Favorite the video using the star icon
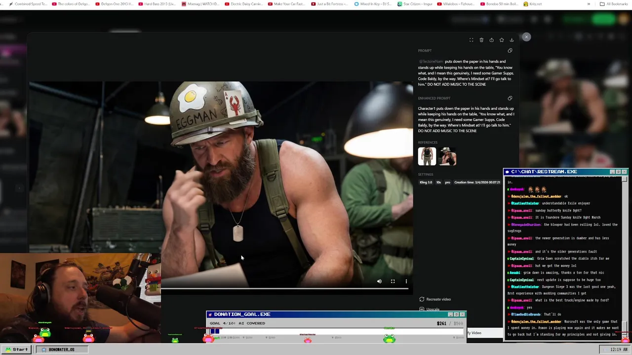Viewport: 632px width, 355px height. 502,40
